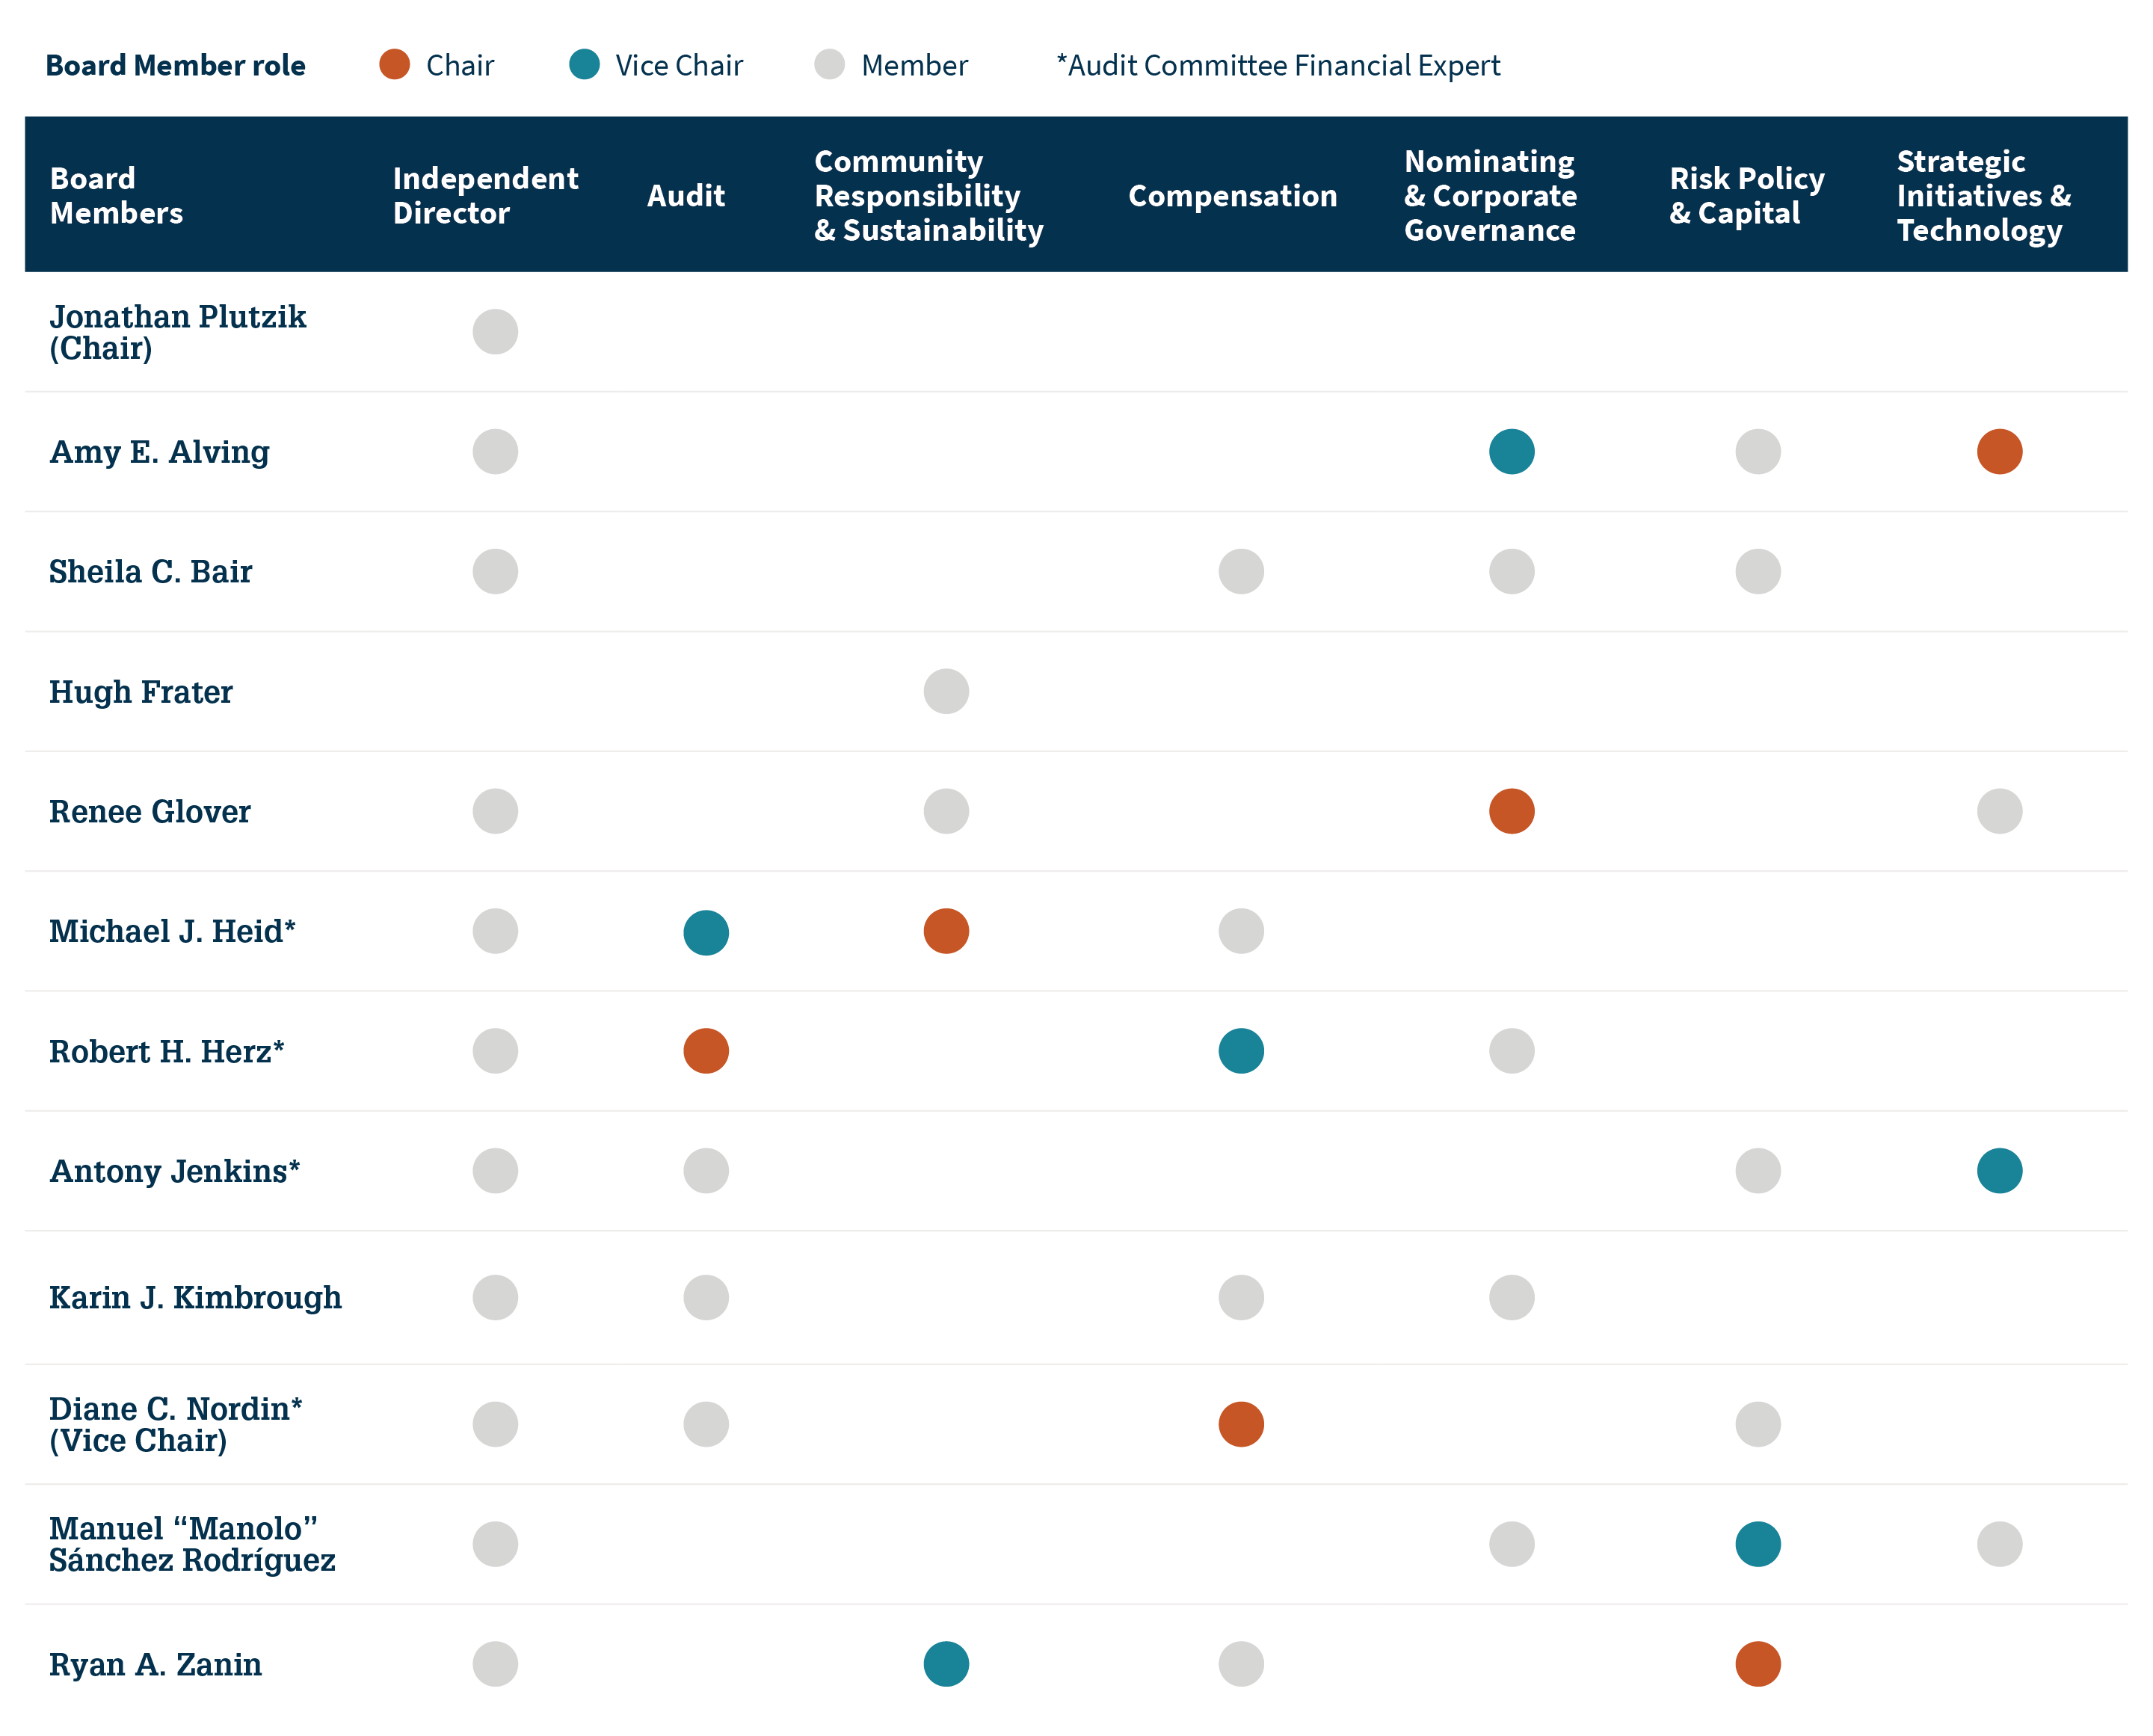Screen dimensions: 2153x1736
Task: Click Ryan A. Zanin's Risk Policy Chair dot
Action: pyautogui.click(x=1758, y=1664)
